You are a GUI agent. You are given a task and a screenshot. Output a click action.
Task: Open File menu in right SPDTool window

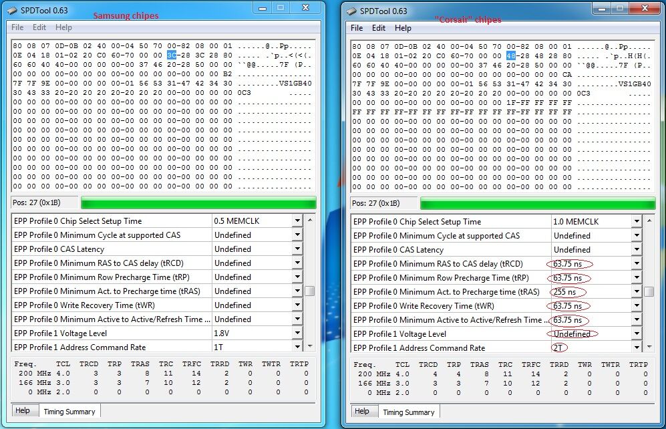357,28
